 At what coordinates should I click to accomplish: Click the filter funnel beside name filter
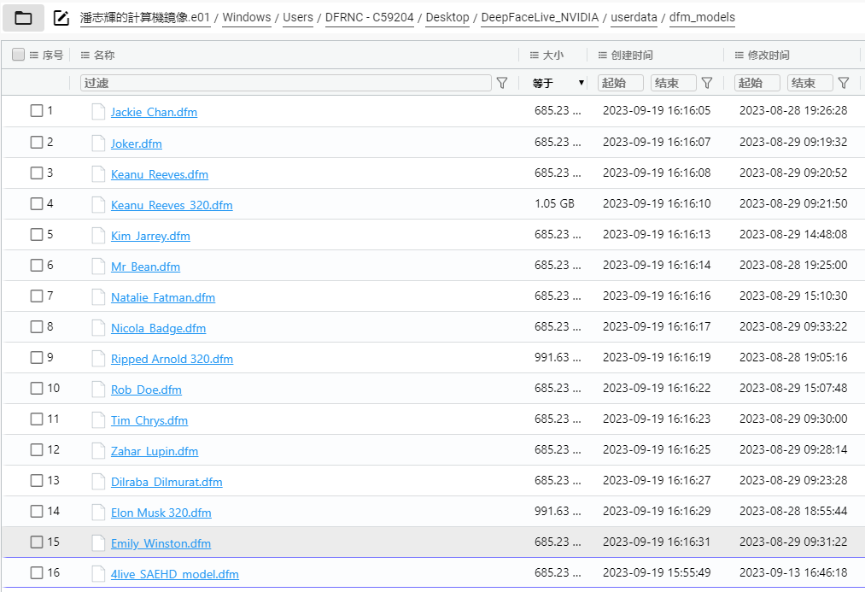point(502,83)
